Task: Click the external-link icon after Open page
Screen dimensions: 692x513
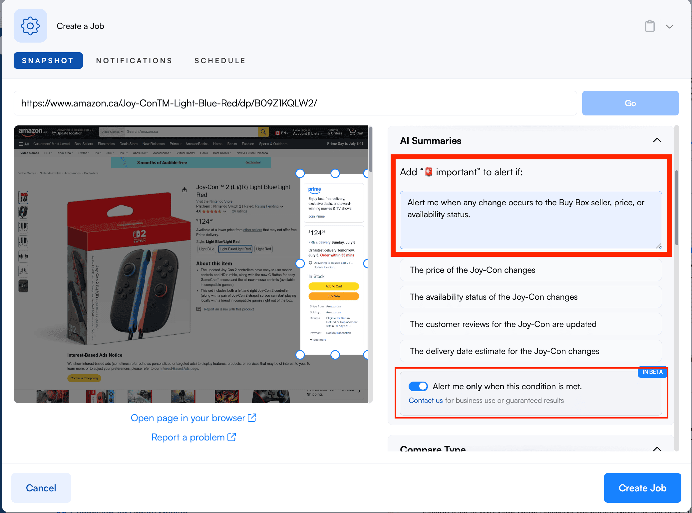Action: [252, 418]
